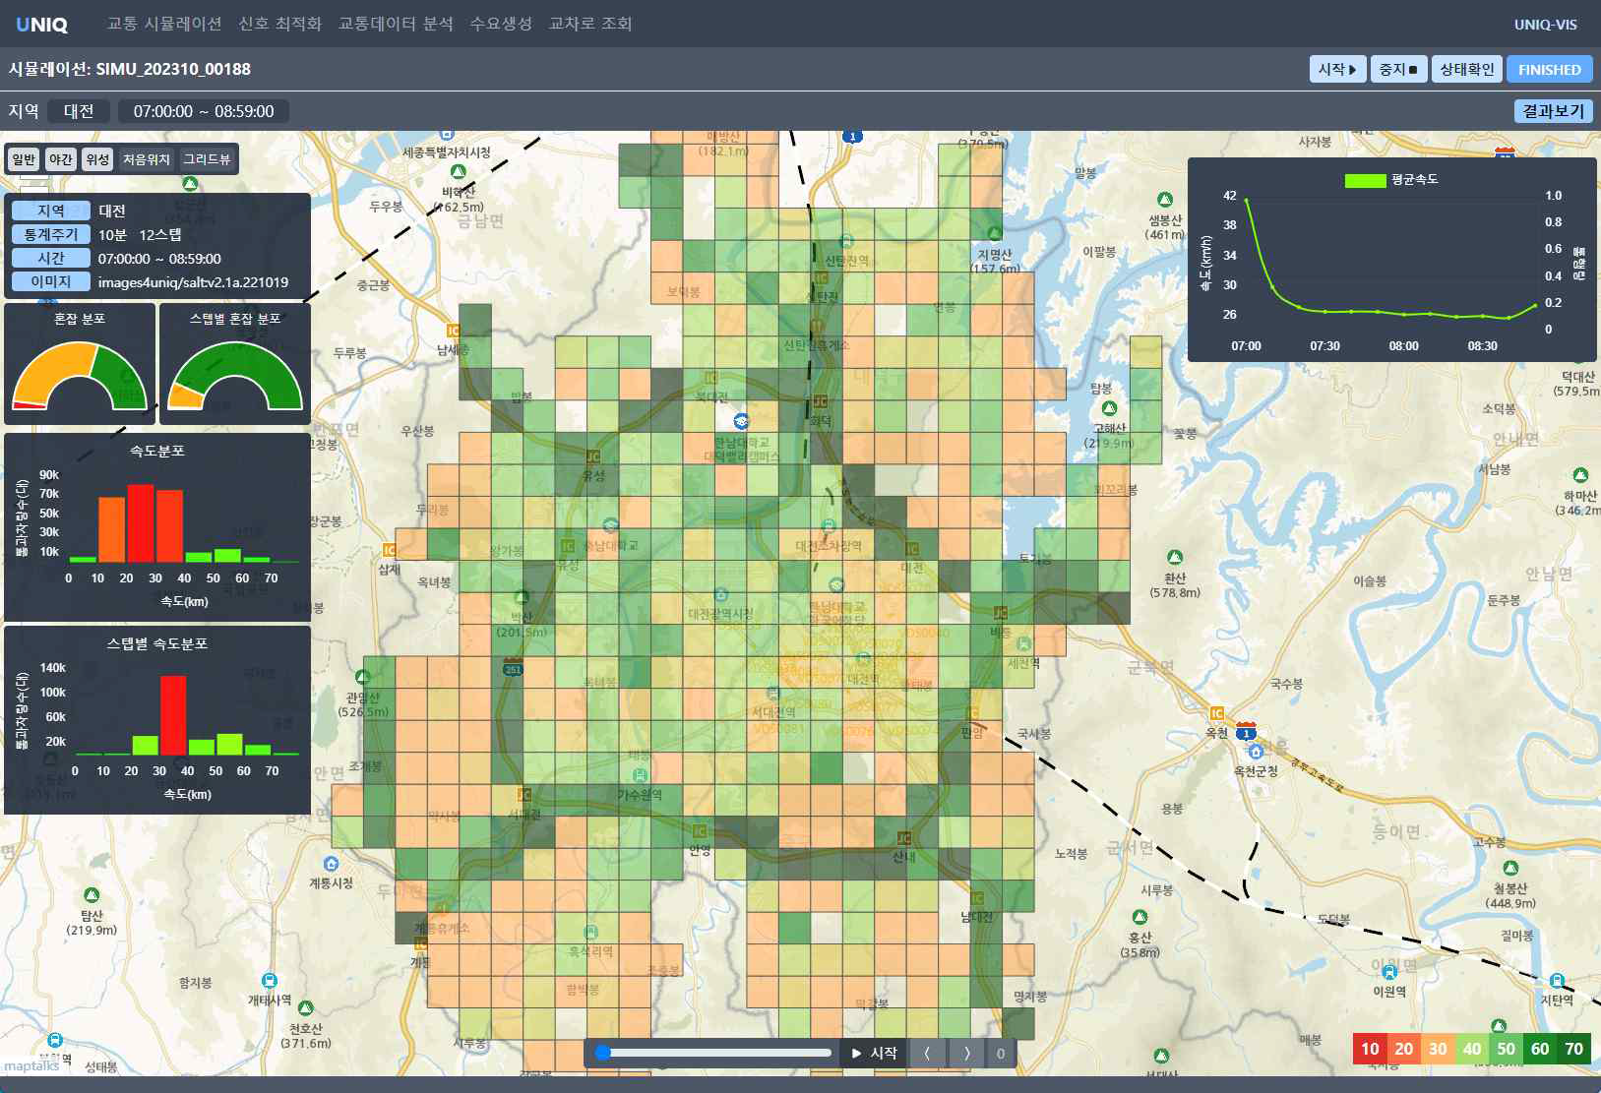This screenshot has height=1093, width=1601.
Task: Click the 탑산 mountain marker icon
Action: pos(92,895)
